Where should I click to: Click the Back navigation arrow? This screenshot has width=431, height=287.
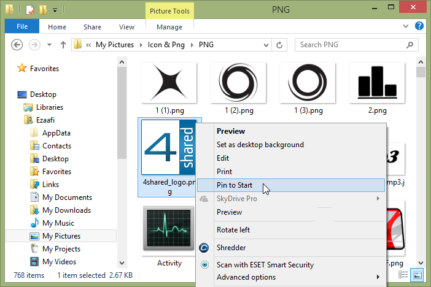pyautogui.click(x=17, y=45)
